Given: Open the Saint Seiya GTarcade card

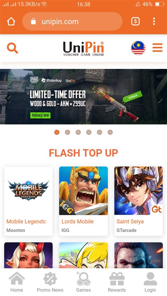Looking at the screenshot, I should (138, 201).
